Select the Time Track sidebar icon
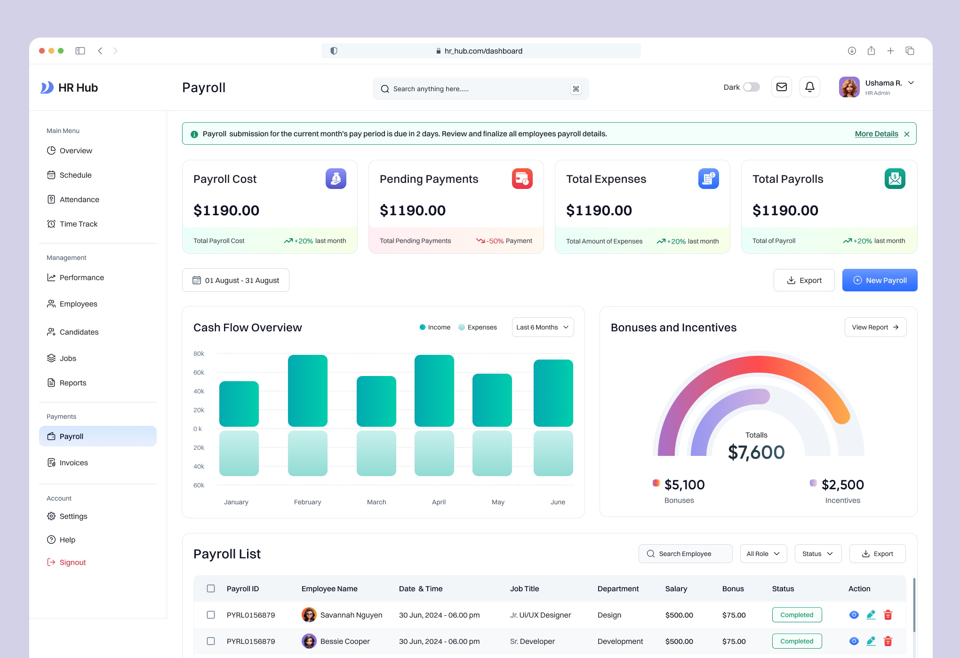 point(52,224)
